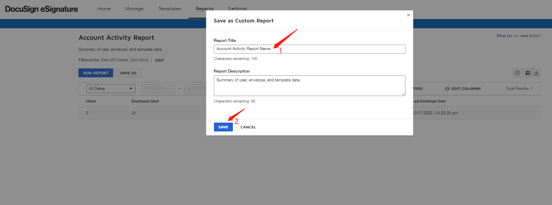Close the Save as Custom Report dialog
Image resolution: width=552 pixels, height=205 pixels.
pos(408,15)
